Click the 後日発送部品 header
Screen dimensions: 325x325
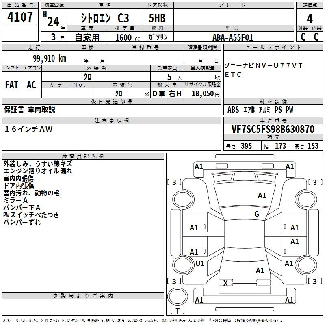pos(111,101)
